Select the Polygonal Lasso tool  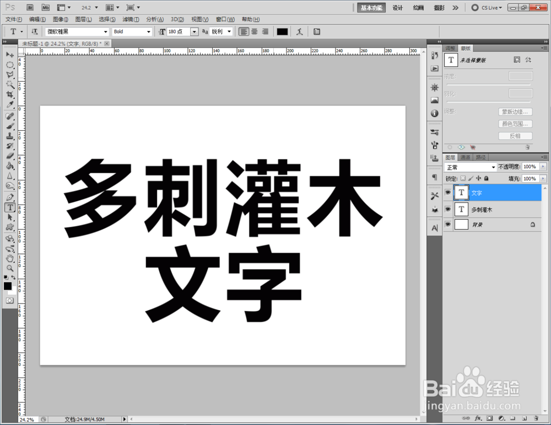tap(10, 75)
